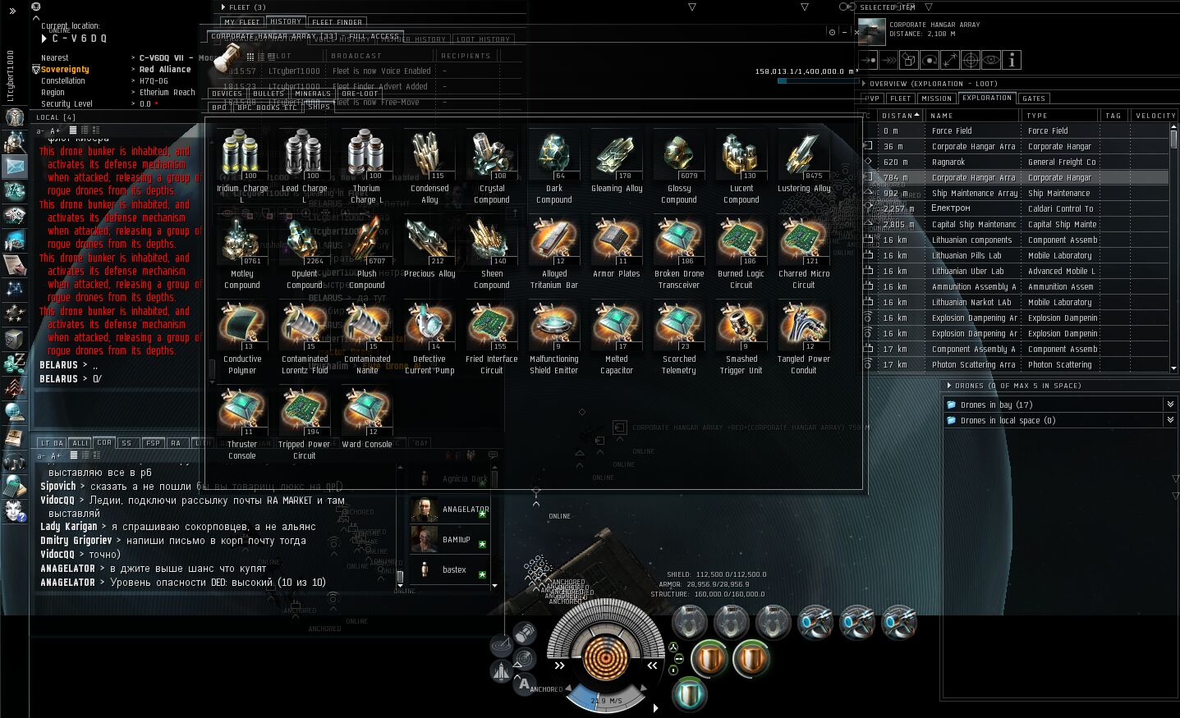Toggle the topmost small HUD options circle
Viewport: 1180px width, 718px height.
674,647
